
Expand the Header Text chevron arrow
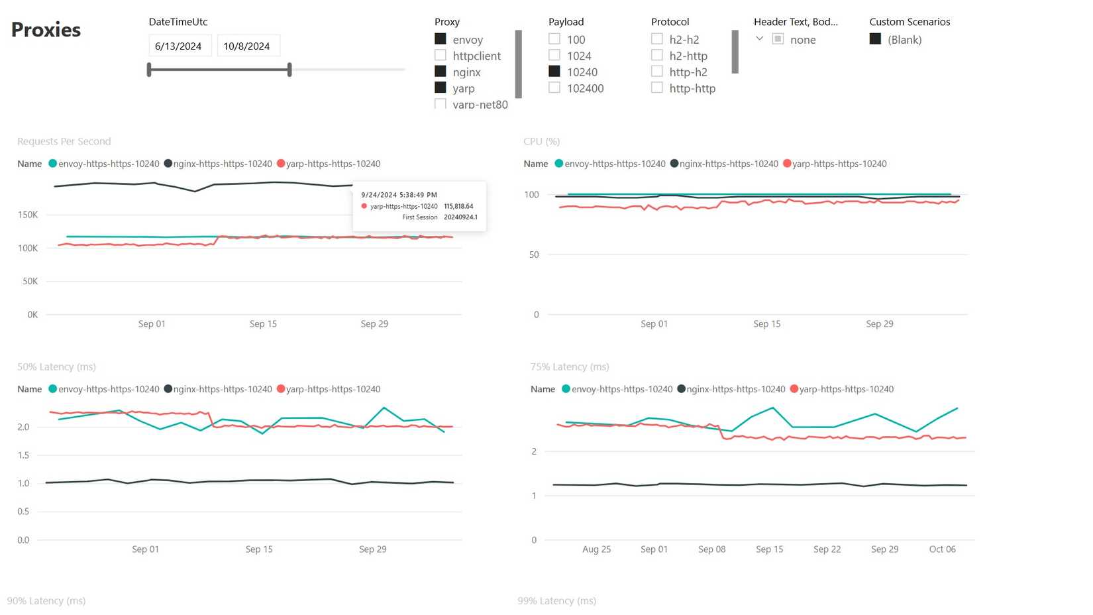[x=760, y=38]
